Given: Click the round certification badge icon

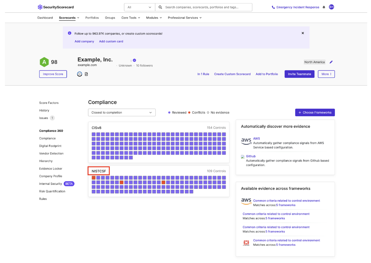Looking at the screenshot, I should click(x=80, y=74).
